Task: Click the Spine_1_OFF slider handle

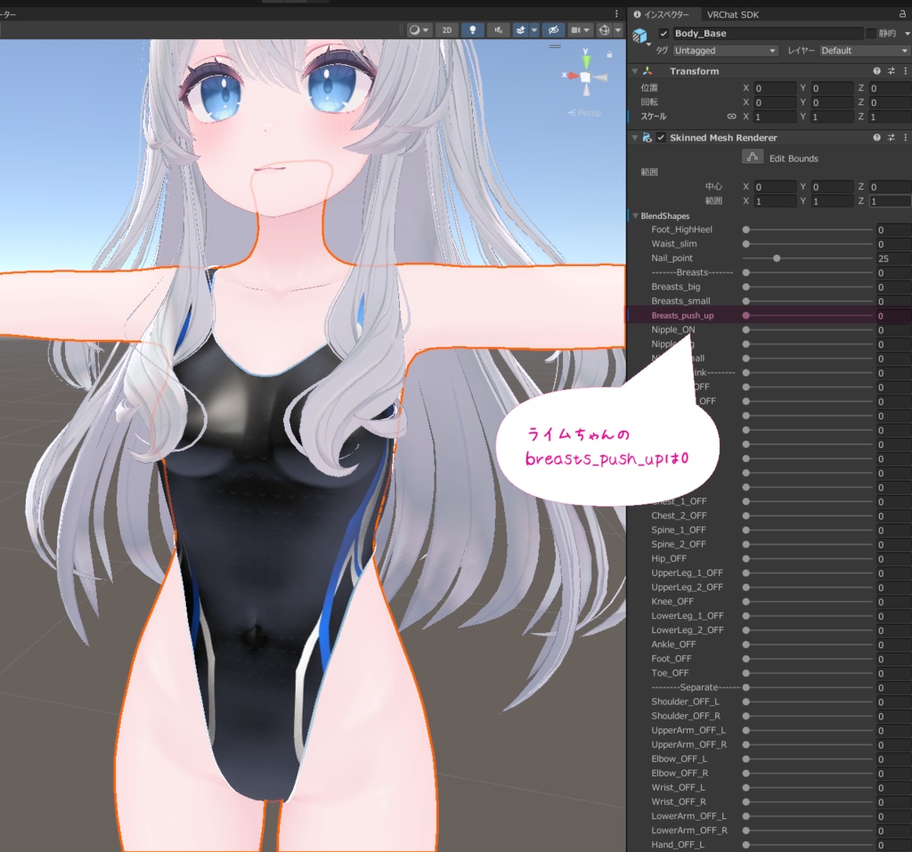Action: [746, 531]
